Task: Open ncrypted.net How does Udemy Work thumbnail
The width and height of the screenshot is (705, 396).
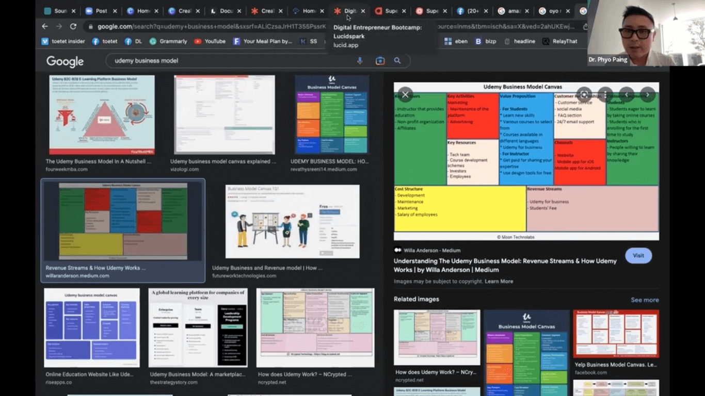Action: pos(315,327)
